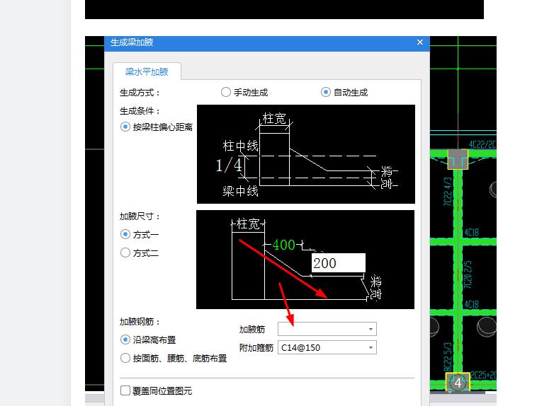The height and width of the screenshot is (406, 554).
Task: Click the green 400 dimension value
Action: coord(283,245)
